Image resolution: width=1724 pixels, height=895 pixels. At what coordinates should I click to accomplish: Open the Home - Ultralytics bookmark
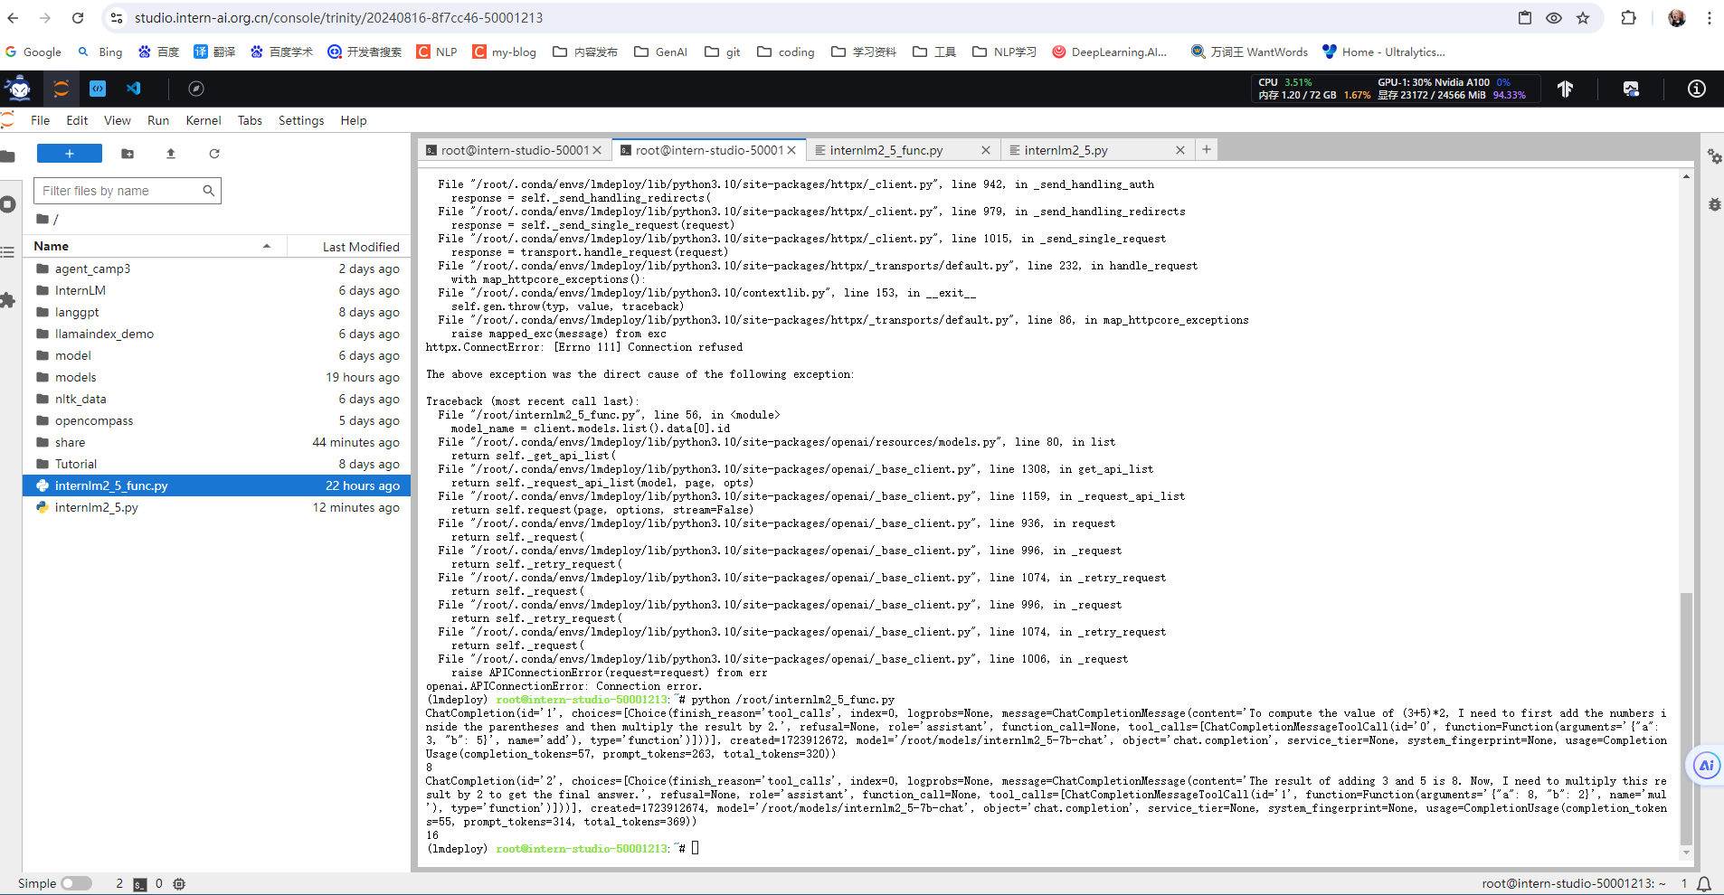coord(1384,52)
